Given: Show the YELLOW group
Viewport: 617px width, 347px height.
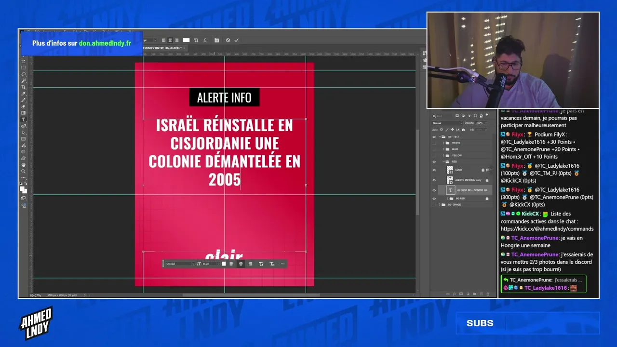Looking at the screenshot, I should click(x=434, y=156).
